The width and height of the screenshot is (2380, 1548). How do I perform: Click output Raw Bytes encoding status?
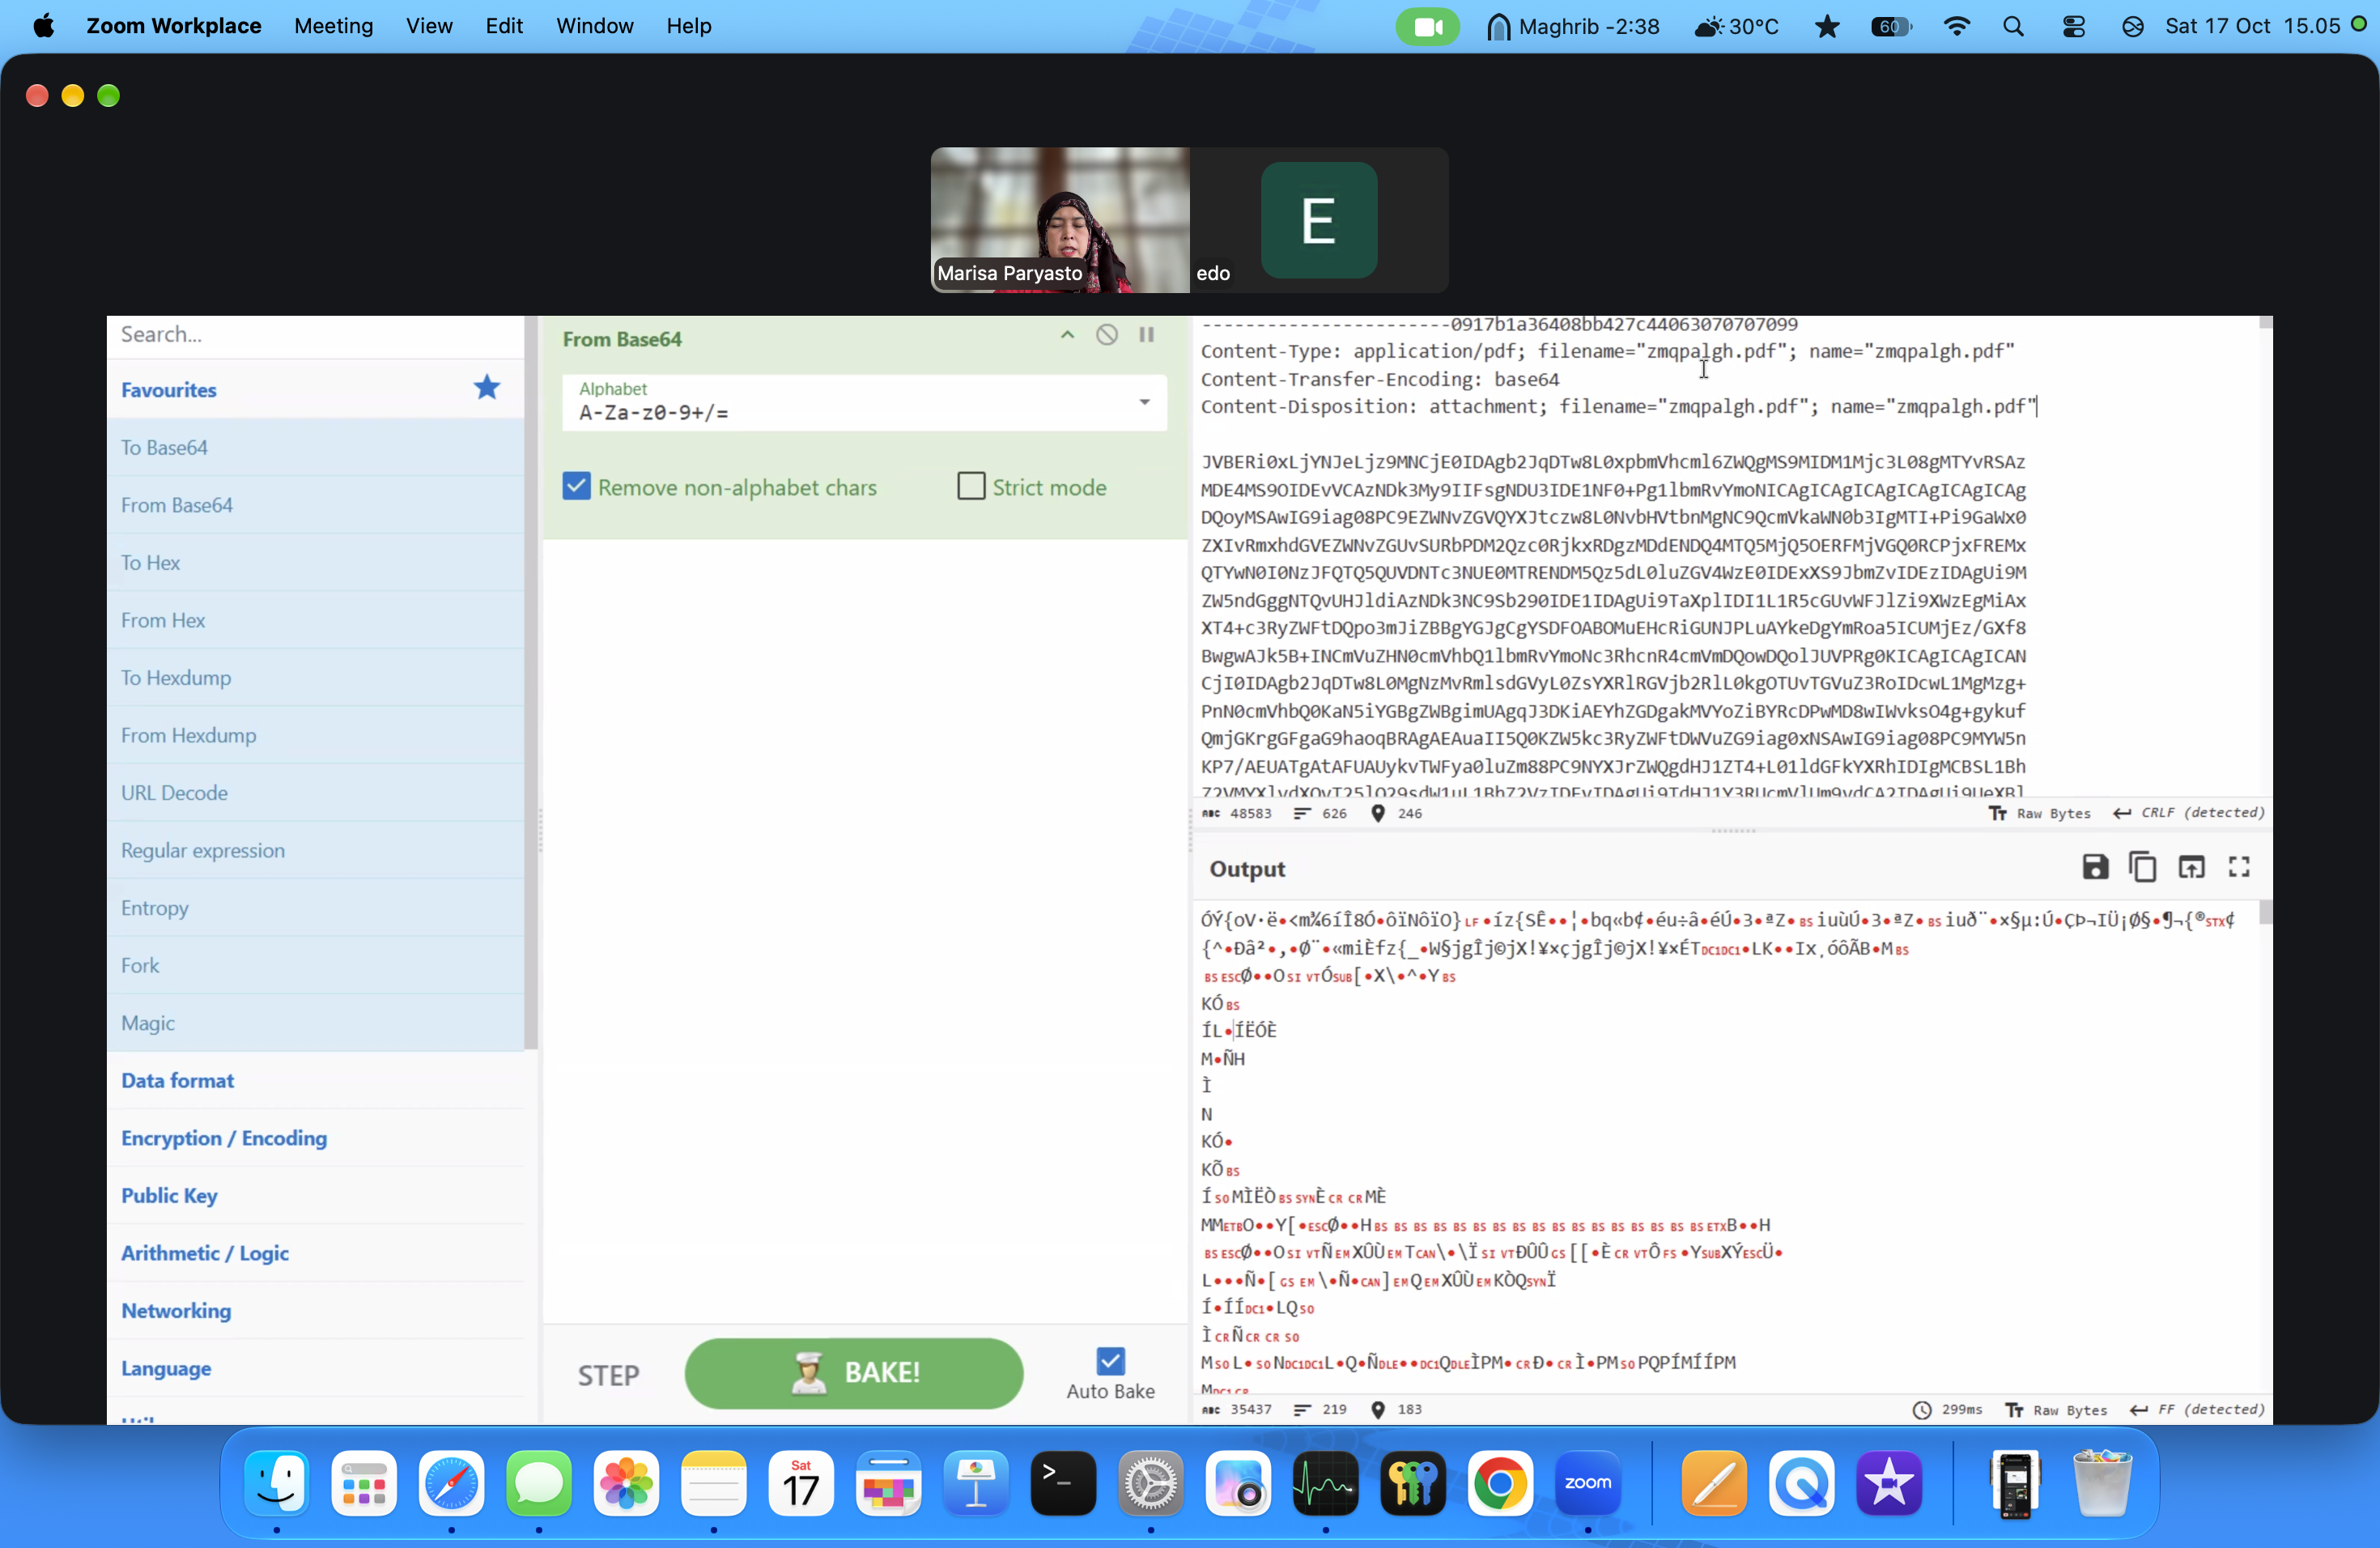click(2057, 1409)
